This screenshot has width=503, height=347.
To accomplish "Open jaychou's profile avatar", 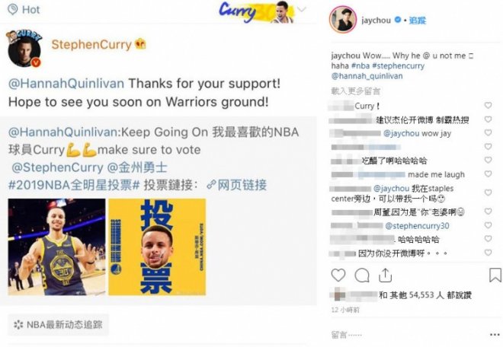I will point(343,20).
